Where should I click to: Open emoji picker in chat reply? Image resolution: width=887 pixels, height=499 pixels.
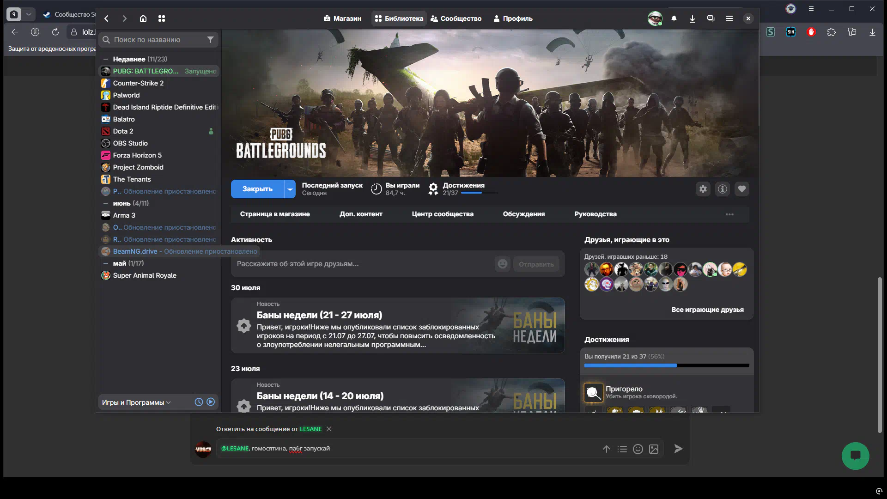tap(638, 449)
